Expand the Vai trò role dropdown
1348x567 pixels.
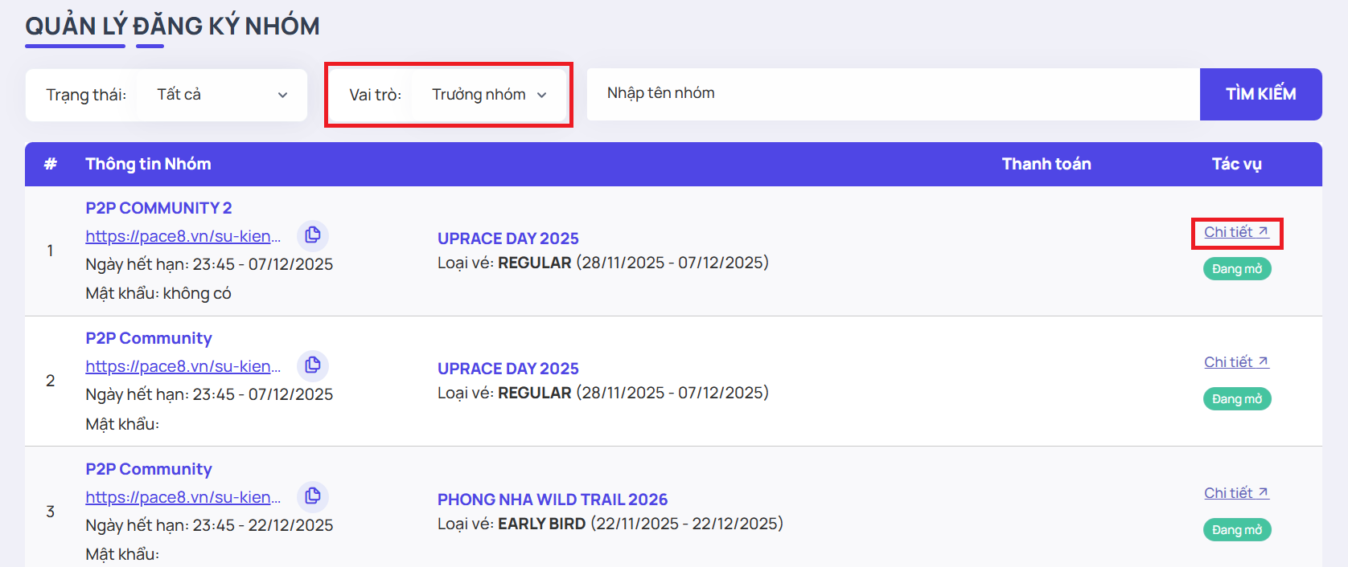488,95
